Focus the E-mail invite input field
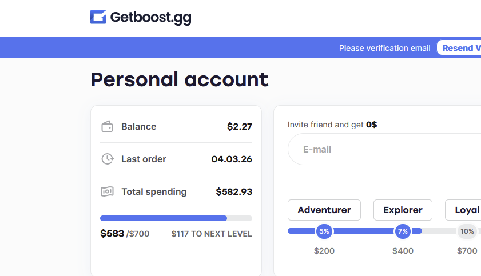481x276 pixels. point(384,149)
